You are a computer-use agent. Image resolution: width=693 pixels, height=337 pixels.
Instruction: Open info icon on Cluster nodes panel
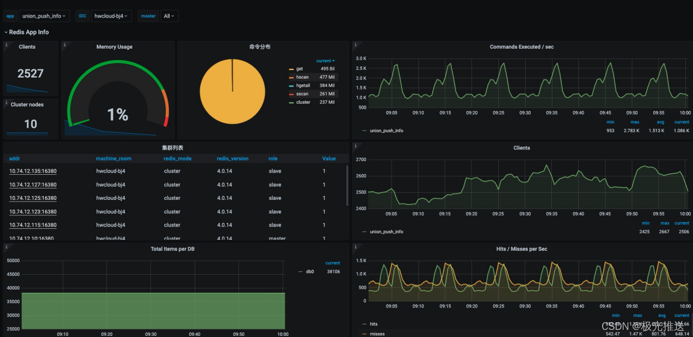6,102
